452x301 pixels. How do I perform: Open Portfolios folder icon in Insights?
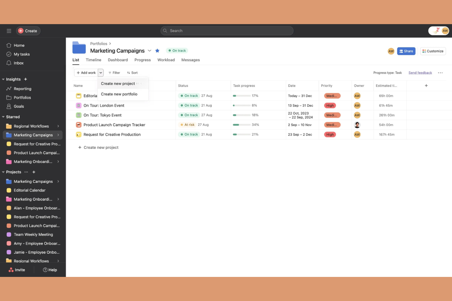pos(9,98)
